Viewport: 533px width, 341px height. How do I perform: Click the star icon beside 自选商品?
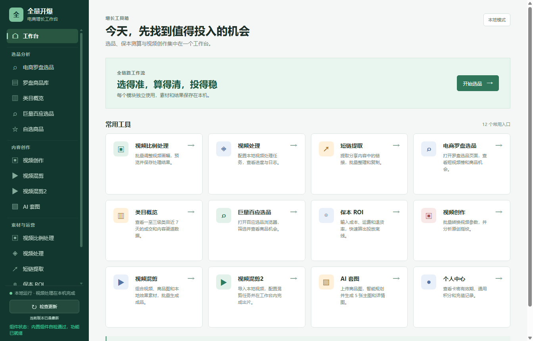pos(15,129)
